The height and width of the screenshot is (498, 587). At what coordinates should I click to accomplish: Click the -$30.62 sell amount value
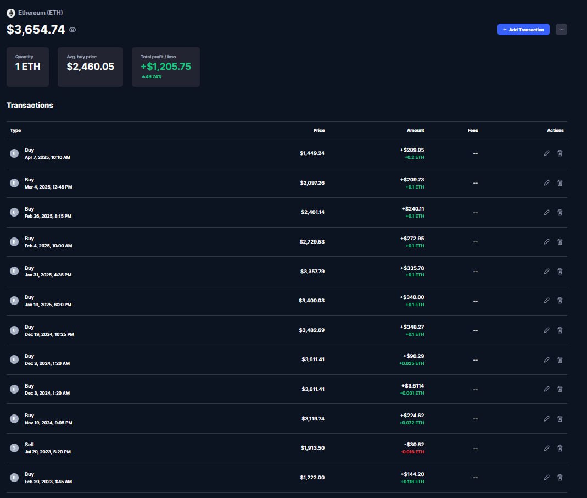tap(414, 445)
